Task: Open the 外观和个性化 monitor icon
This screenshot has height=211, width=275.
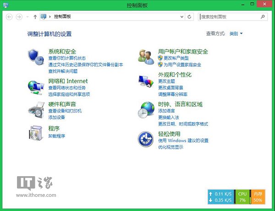Action: click(x=146, y=81)
